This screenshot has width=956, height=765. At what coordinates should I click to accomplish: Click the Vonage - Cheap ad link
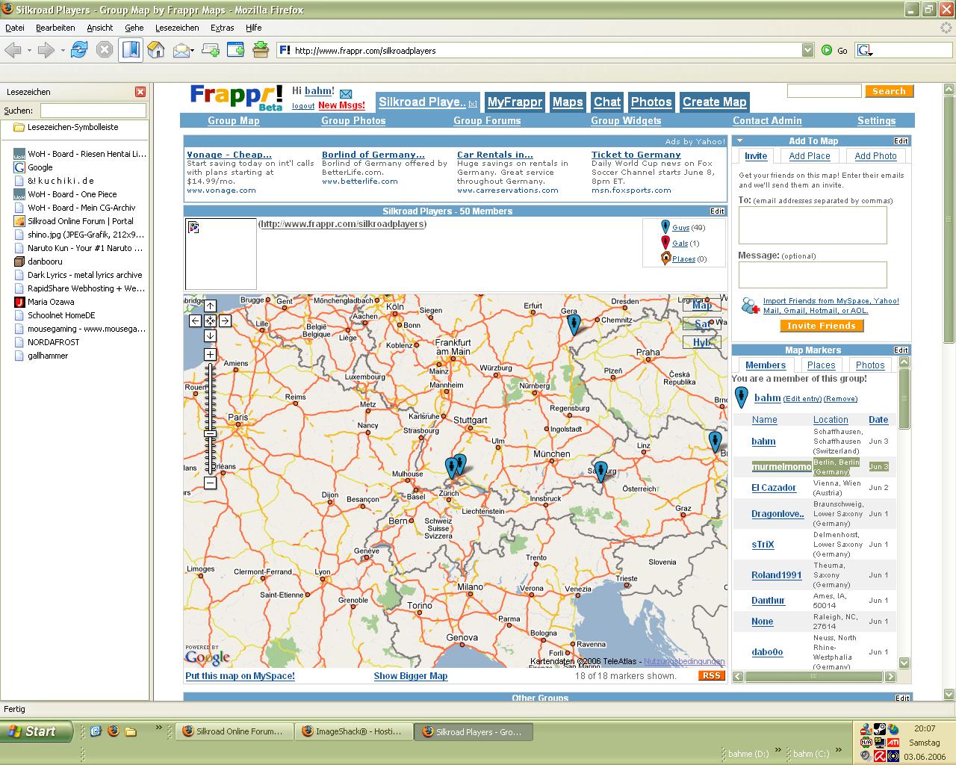tap(229, 155)
